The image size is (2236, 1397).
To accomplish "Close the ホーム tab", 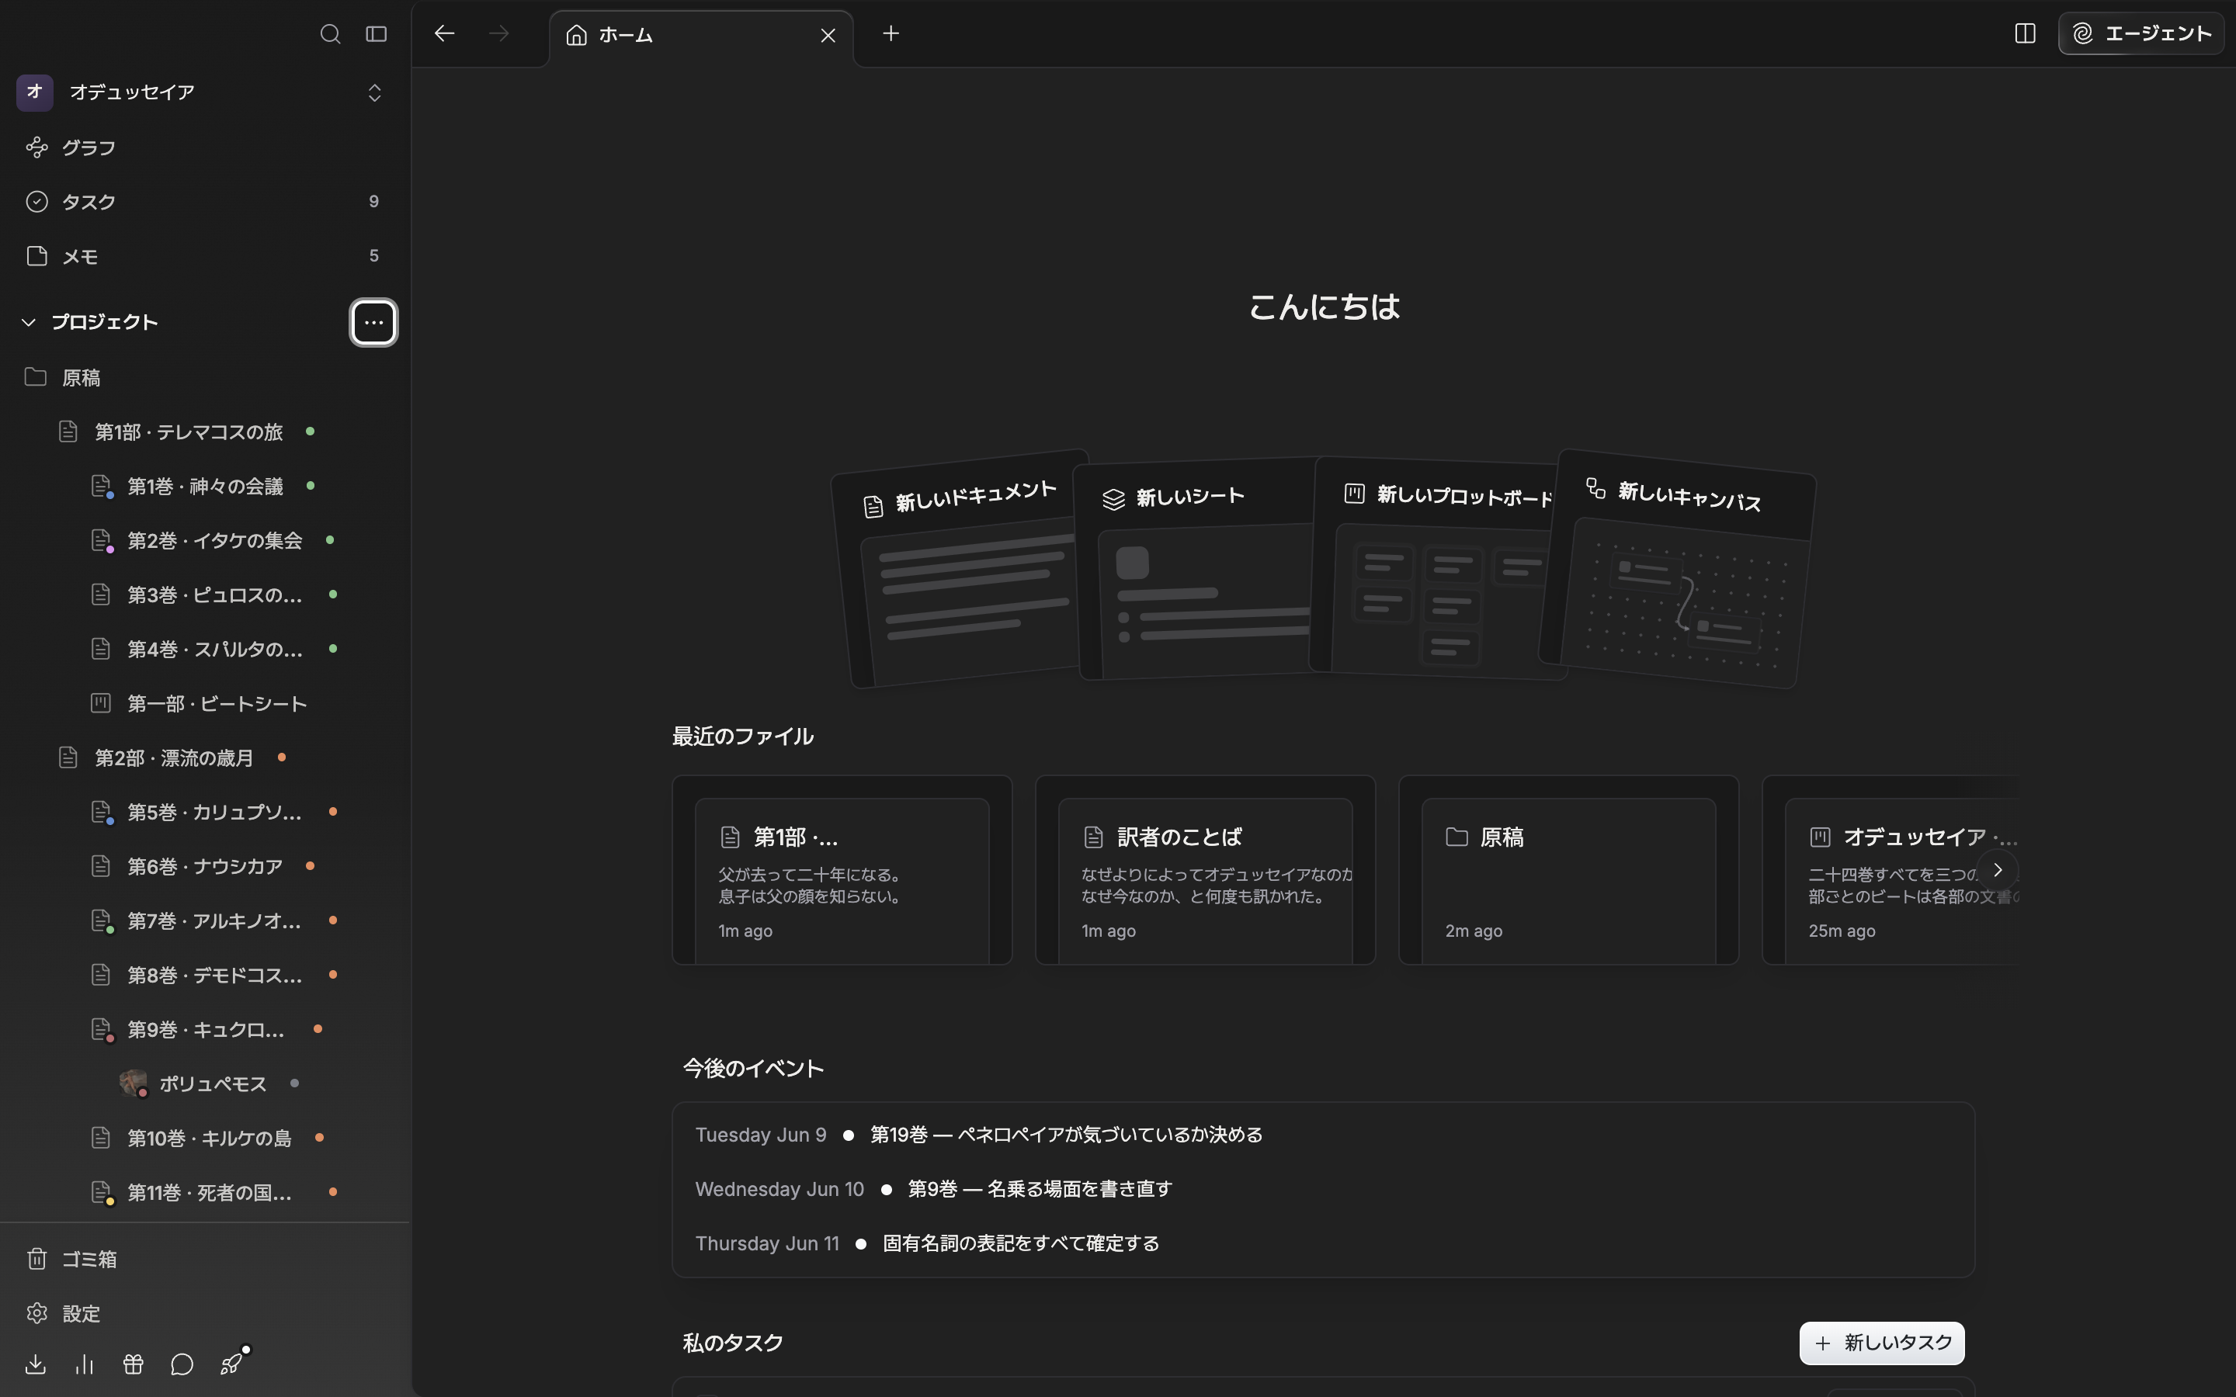I will 828,35.
